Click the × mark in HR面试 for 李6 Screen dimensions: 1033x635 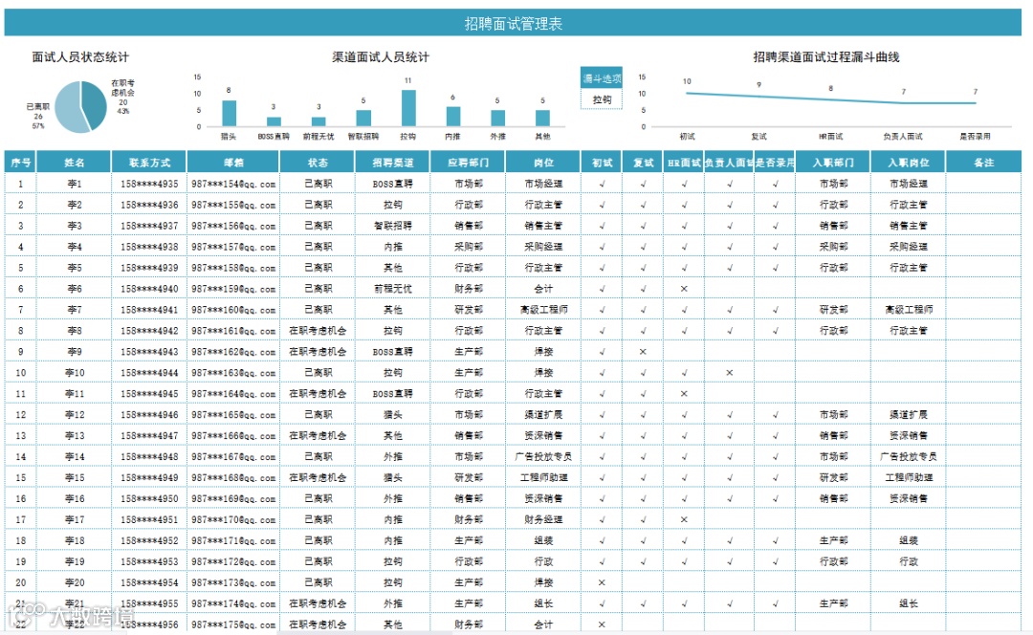coord(684,289)
